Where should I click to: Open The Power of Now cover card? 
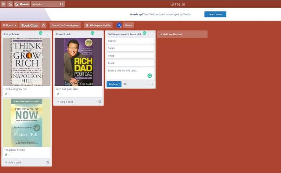click(27, 123)
